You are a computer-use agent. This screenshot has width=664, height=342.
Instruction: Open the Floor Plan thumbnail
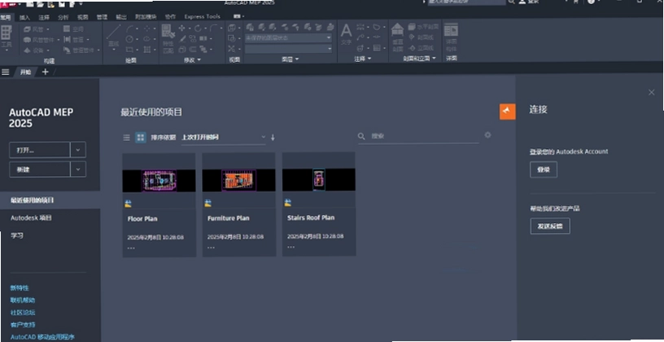159,181
